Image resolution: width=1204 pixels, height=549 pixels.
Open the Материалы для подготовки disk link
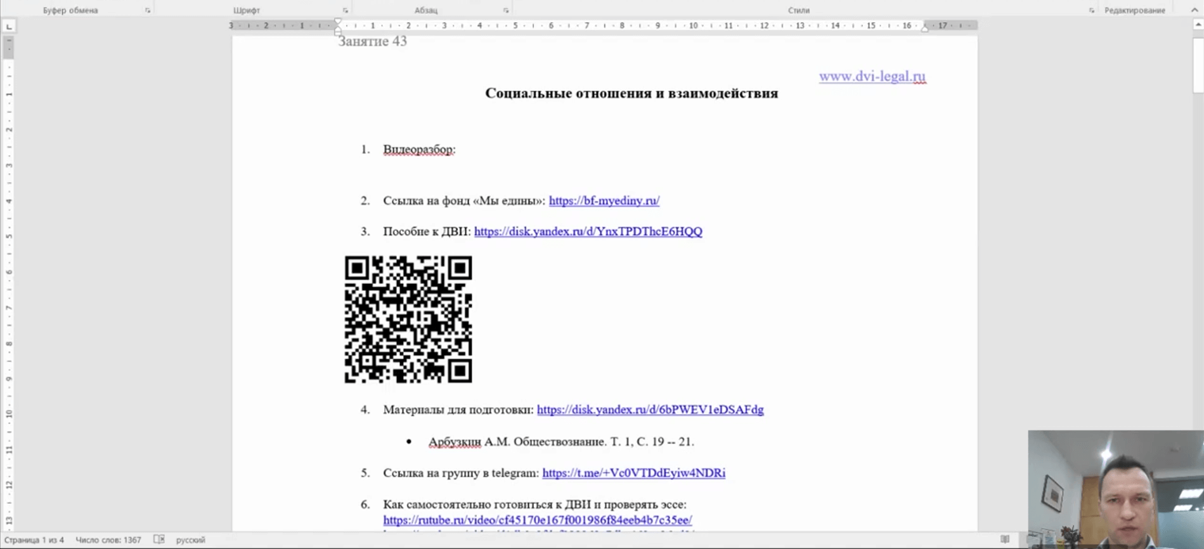coord(650,410)
